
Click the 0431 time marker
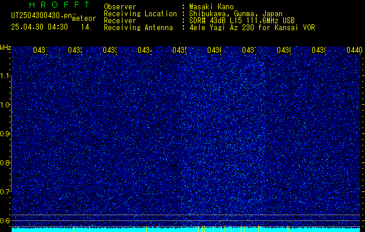(40, 50)
